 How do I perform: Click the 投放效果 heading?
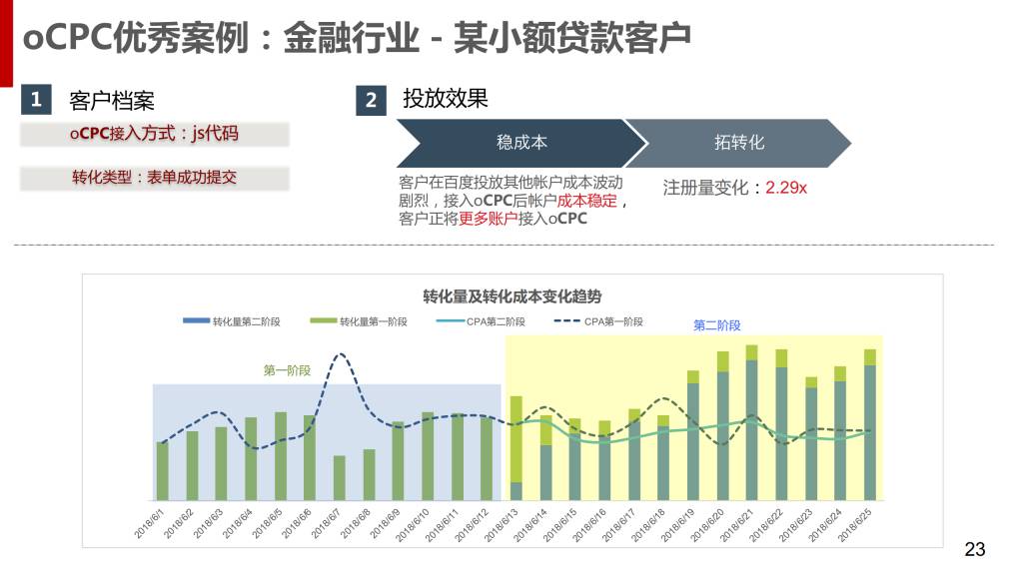point(446,99)
